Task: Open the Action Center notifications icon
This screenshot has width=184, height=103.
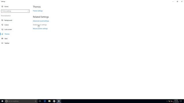Action: tap(181, 101)
